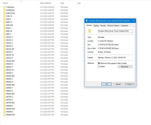
Task: Select the 330M (USA) folder icon
Action: point(5,13)
